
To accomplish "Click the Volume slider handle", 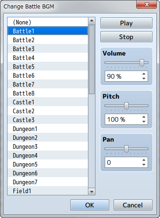I will [x=142, y=63].
